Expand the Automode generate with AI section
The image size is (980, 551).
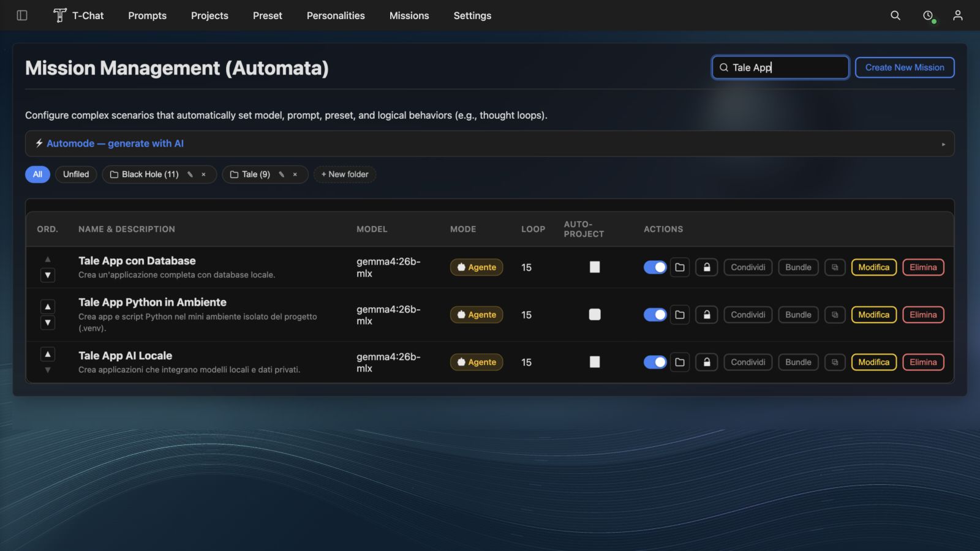[489, 143]
